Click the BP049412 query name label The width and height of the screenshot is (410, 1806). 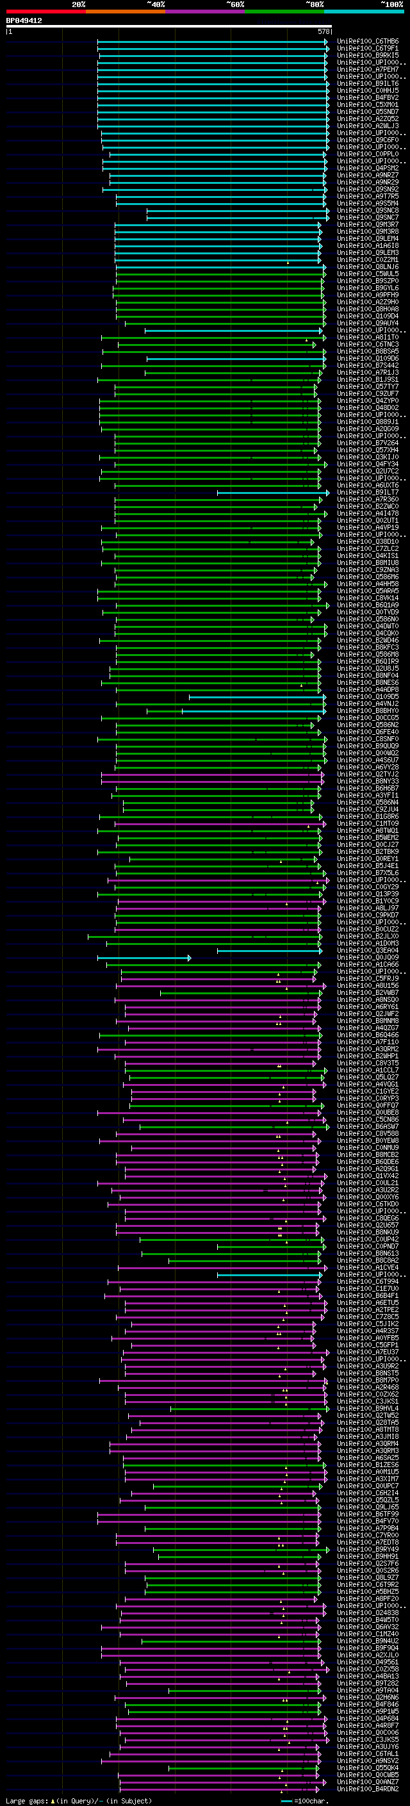click(24, 21)
